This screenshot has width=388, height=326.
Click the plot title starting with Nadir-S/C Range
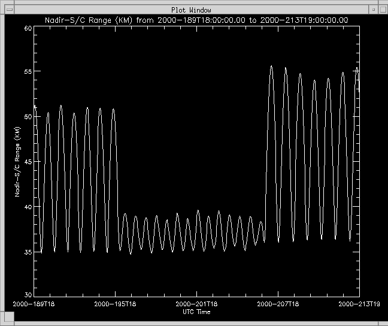(x=197, y=20)
